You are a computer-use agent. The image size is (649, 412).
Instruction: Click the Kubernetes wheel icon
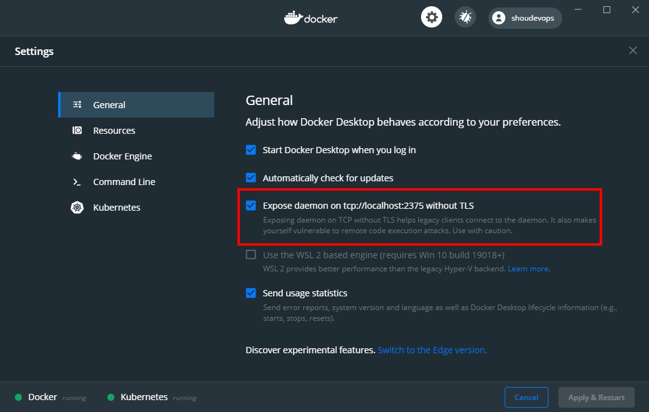coord(77,208)
